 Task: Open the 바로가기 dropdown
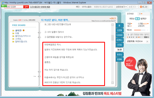(x=133, y=7)
